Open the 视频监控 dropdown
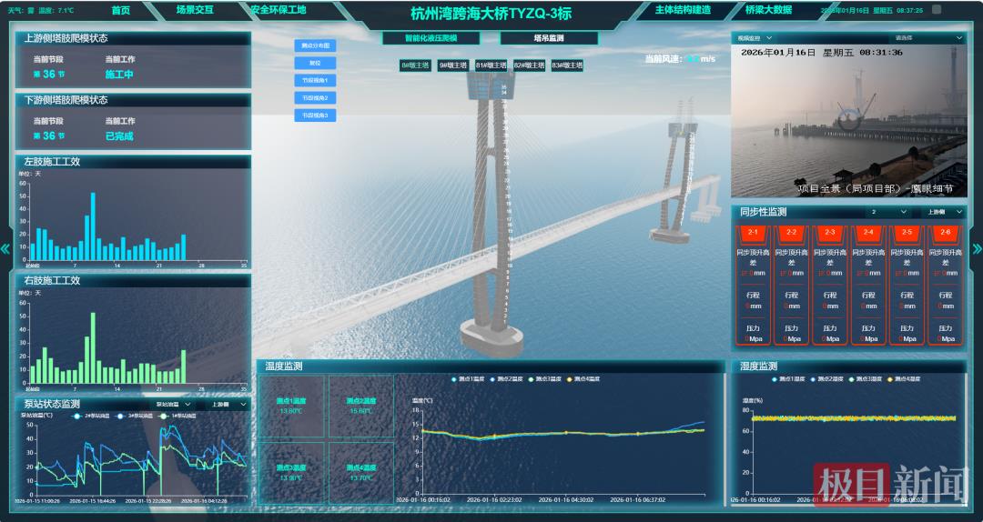 755,38
